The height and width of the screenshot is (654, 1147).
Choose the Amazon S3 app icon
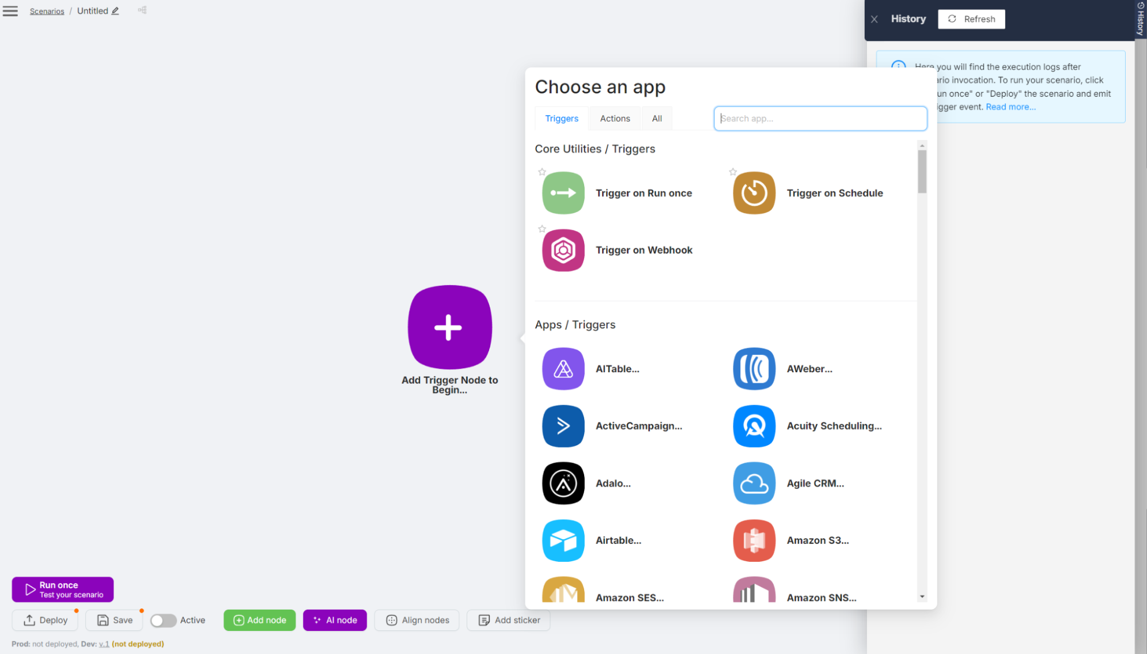coord(754,540)
